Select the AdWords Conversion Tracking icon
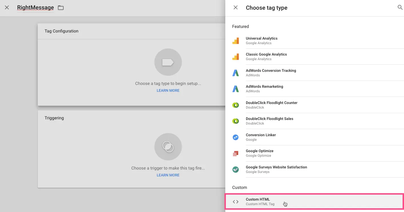 coord(235,73)
